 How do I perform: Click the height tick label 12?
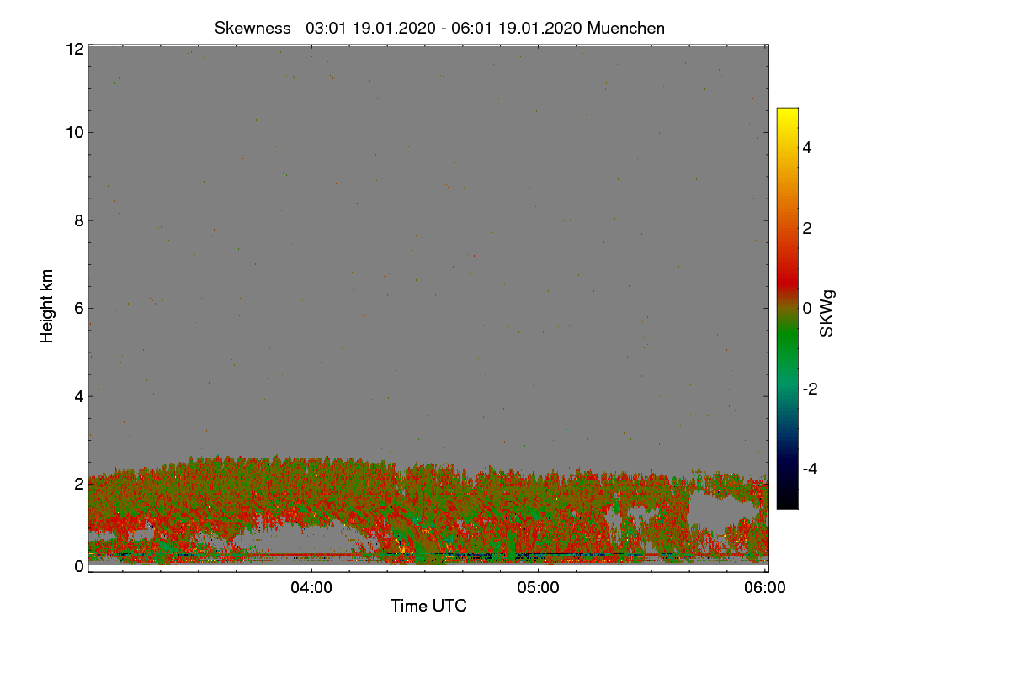(x=74, y=49)
